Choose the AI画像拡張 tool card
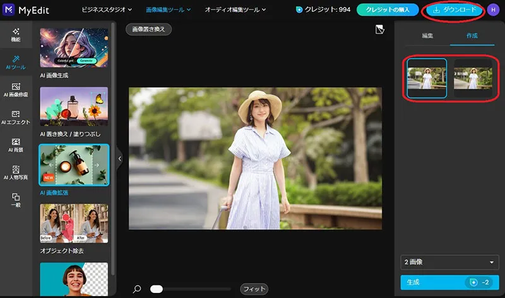This screenshot has height=298, width=505. pos(74,170)
